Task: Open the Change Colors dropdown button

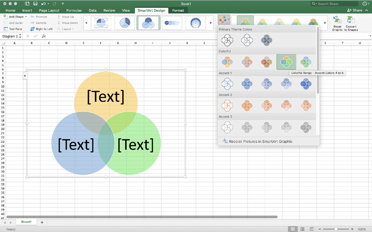Action: point(224,20)
